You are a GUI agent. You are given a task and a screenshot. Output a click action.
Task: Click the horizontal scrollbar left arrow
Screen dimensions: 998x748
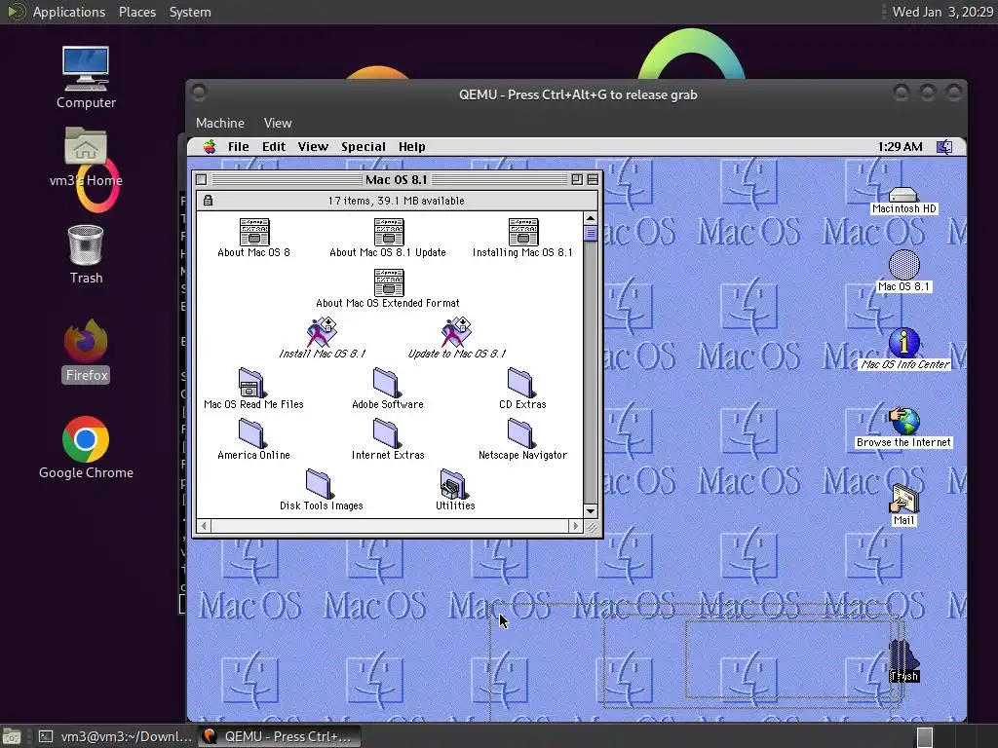pyautogui.click(x=204, y=526)
